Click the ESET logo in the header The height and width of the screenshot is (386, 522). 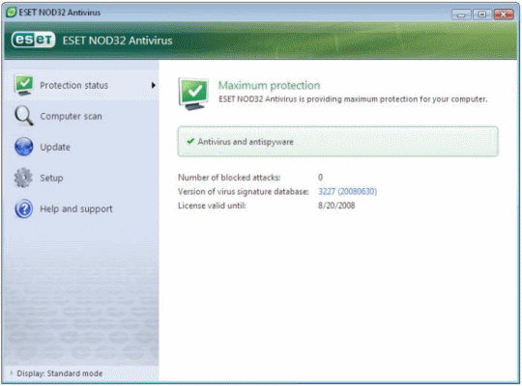pos(33,40)
